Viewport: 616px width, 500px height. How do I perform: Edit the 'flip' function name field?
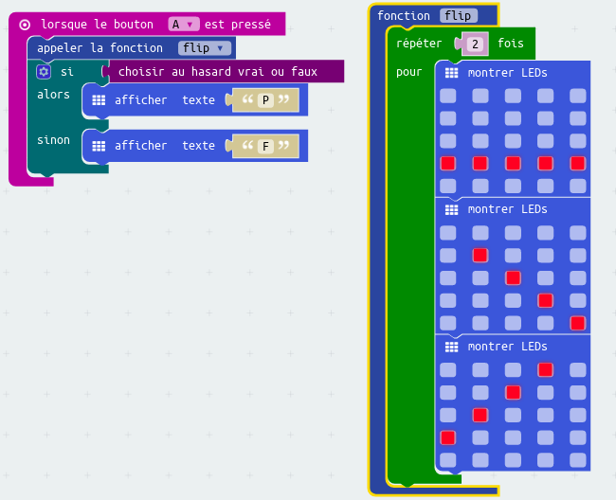459,16
